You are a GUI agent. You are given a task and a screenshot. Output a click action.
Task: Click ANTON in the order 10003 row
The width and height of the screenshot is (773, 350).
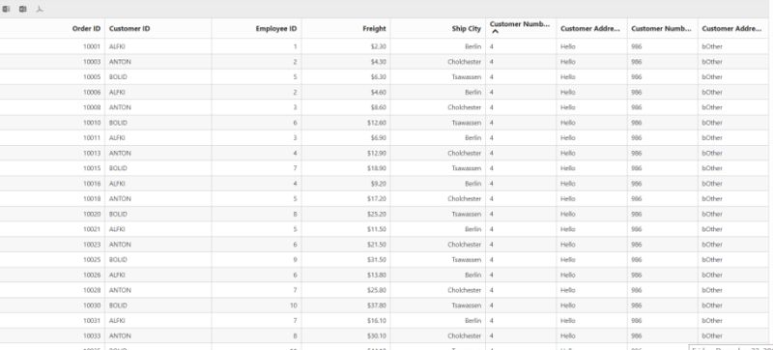[x=120, y=62]
